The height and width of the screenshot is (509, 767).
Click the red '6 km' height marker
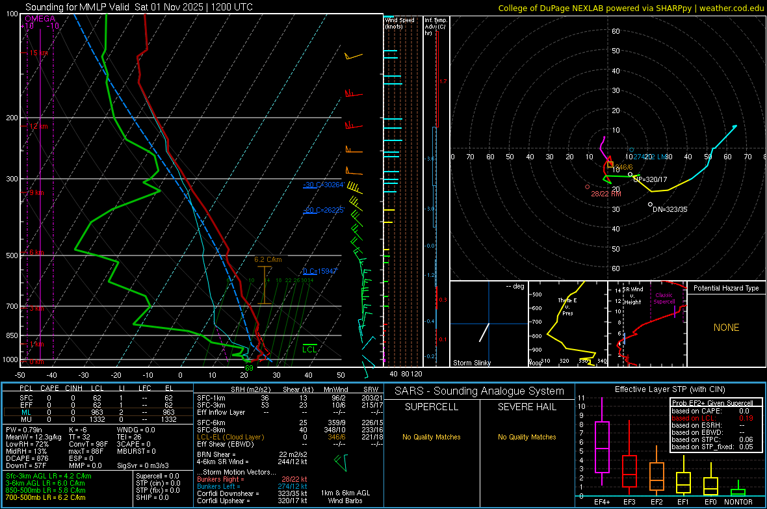[36, 252]
